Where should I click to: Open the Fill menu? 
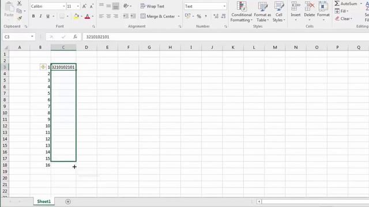pyautogui.click(x=341, y=11)
